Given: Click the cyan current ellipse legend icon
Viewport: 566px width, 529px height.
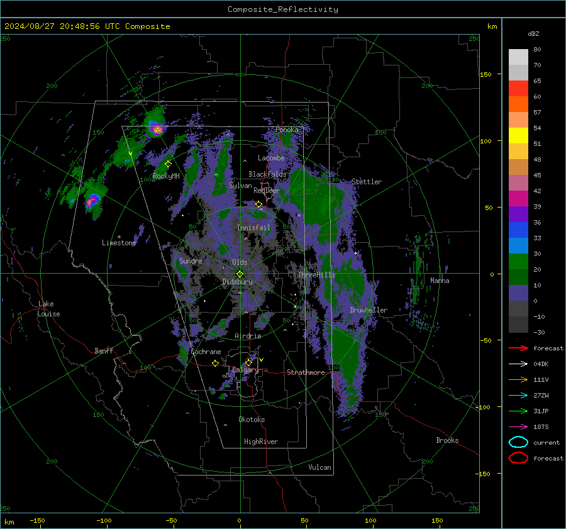Looking at the screenshot, I should [518, 442].
